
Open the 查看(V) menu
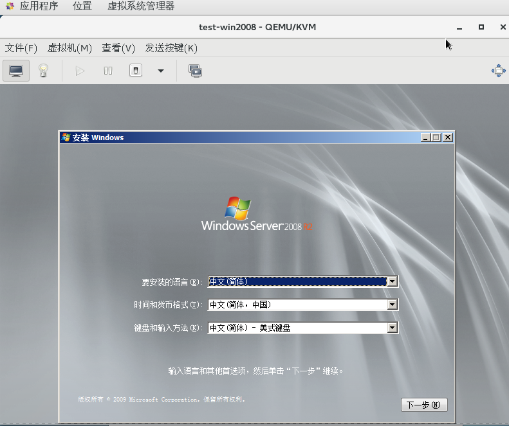click(118, 48)
